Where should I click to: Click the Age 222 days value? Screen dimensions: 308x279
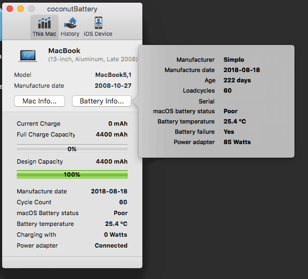click(237, 80)
